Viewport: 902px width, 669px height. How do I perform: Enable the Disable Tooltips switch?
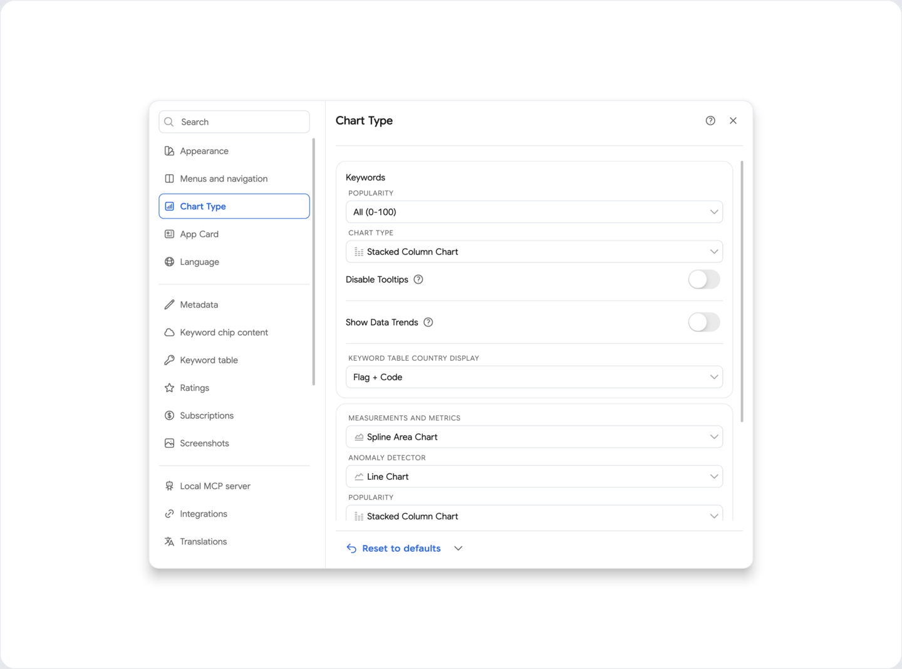[704, 279]
